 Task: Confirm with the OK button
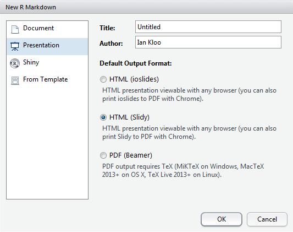click(222, 219)
